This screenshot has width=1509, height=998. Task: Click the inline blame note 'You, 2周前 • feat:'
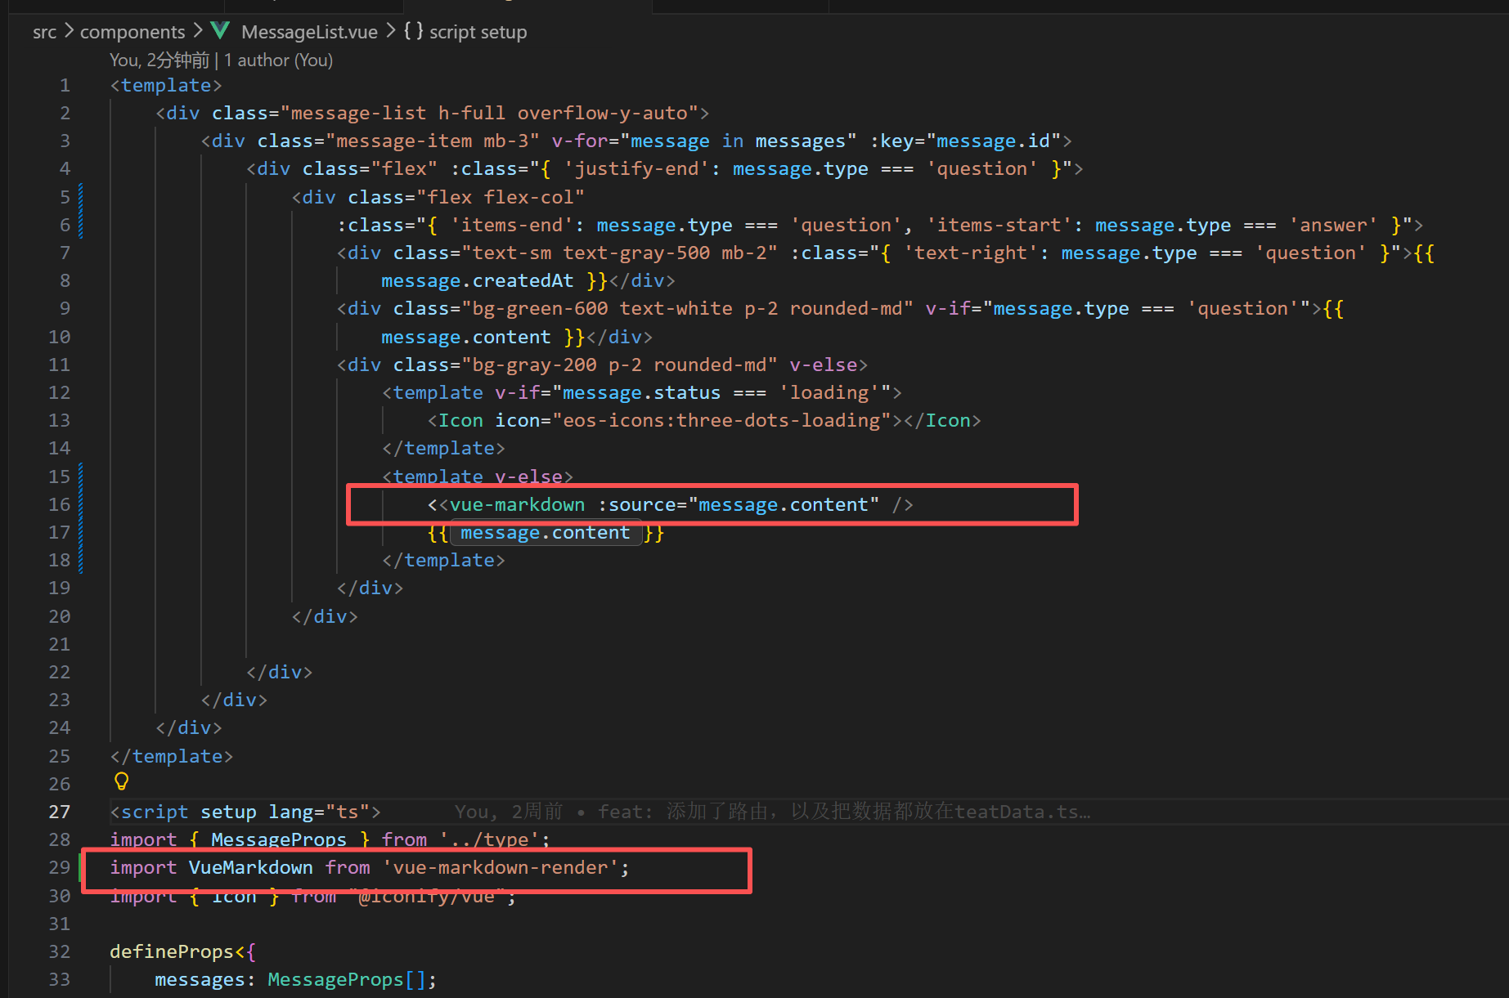[554, 812]
